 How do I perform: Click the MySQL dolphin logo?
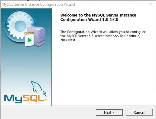pyautogui.click(x=39, y=88)
